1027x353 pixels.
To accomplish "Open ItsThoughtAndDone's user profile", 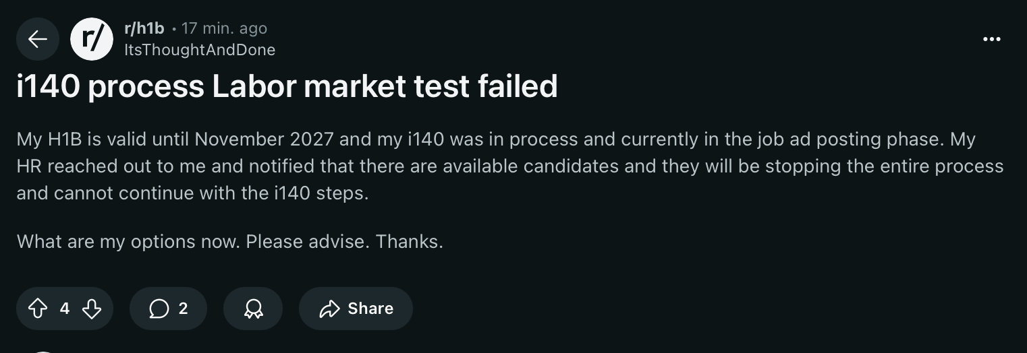I will [x=200, y=50].
